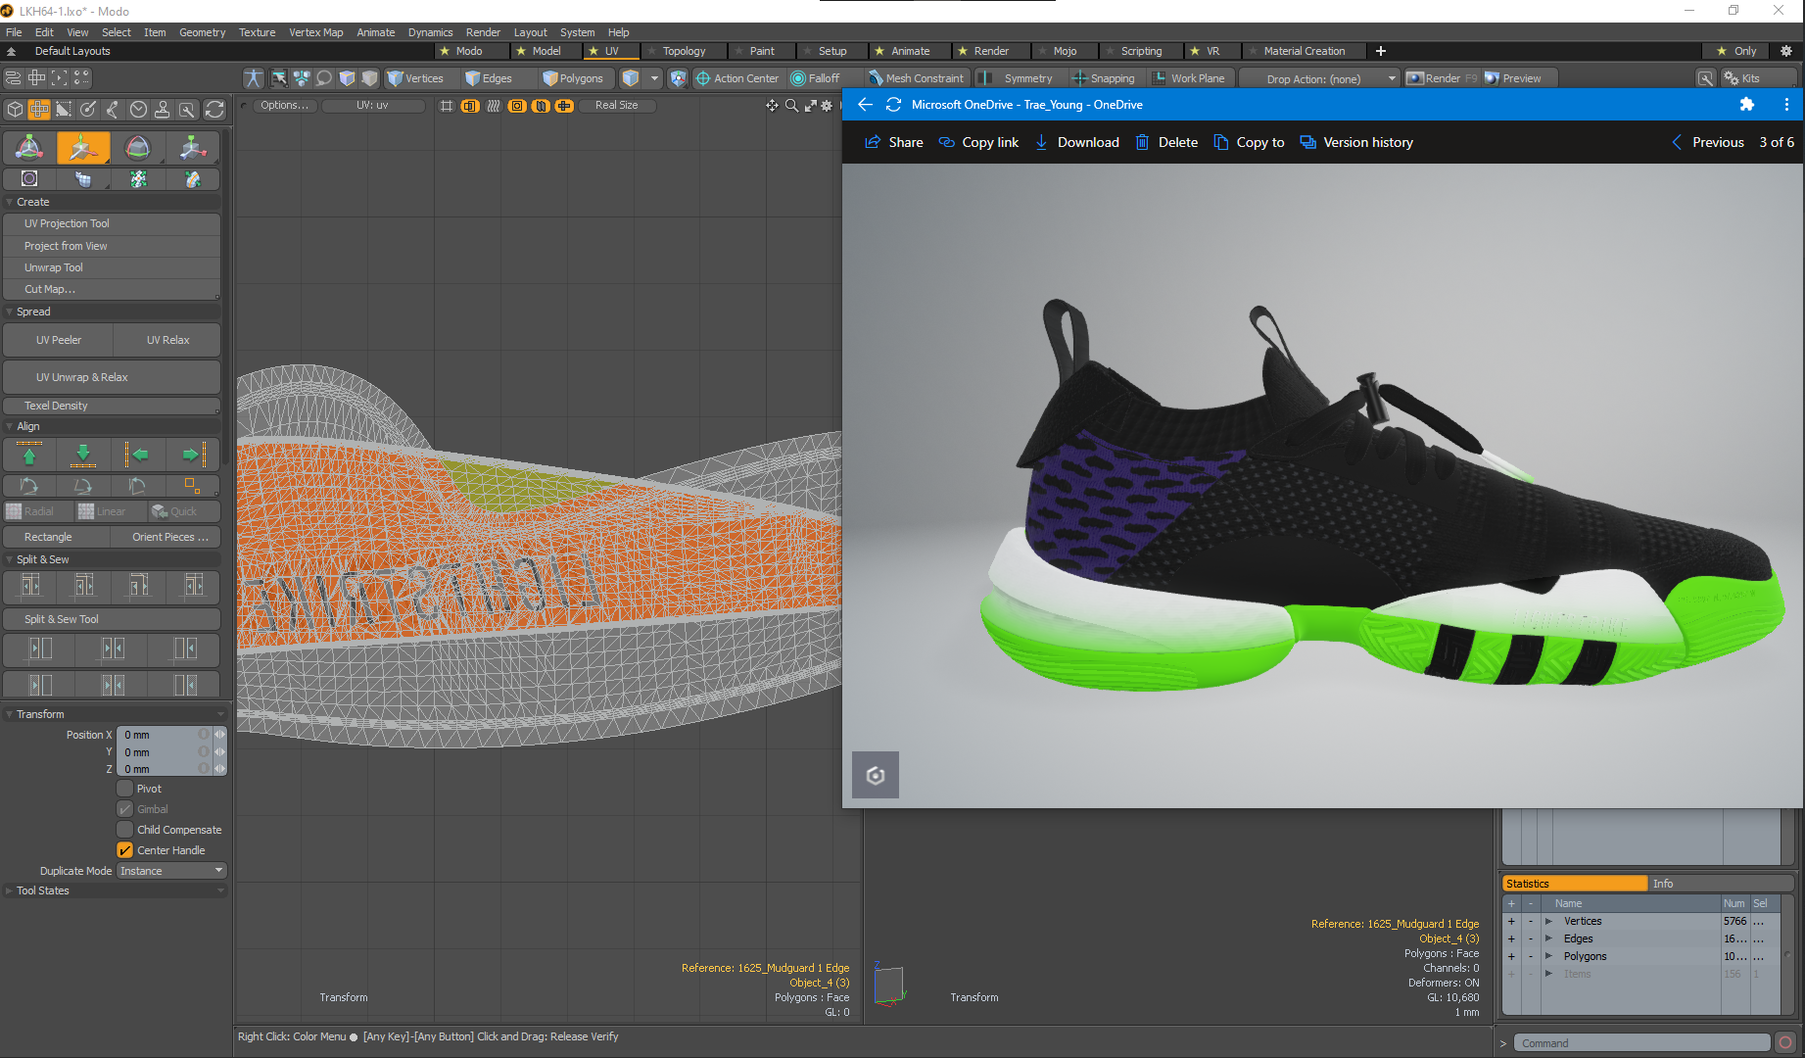The width and height of the screenshot is (1805, 1058).
Task: Click the UV Projection Tool button
Action: pyautogui.click(x=112, y=223)
